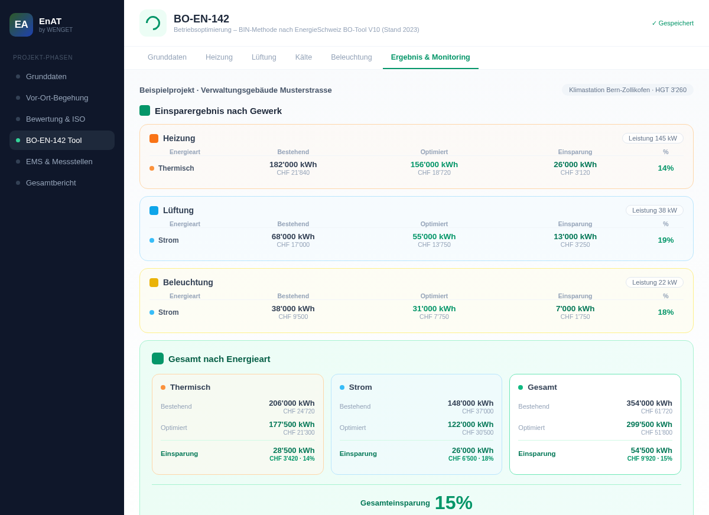Screen dimensions: 709x515
Task: Navigate to Bewertung & ISO phase
Action: 62,119
